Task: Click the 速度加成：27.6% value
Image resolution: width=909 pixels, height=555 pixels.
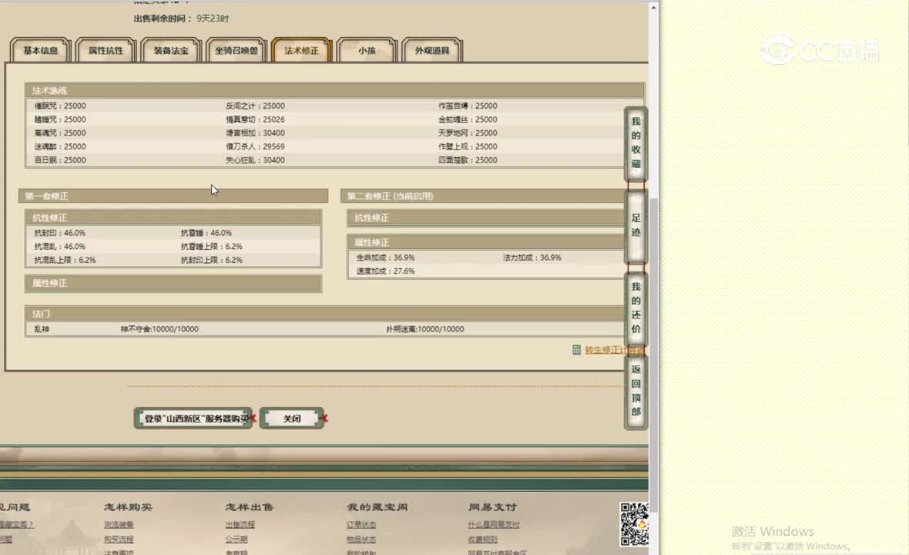Action: (385, 271)
